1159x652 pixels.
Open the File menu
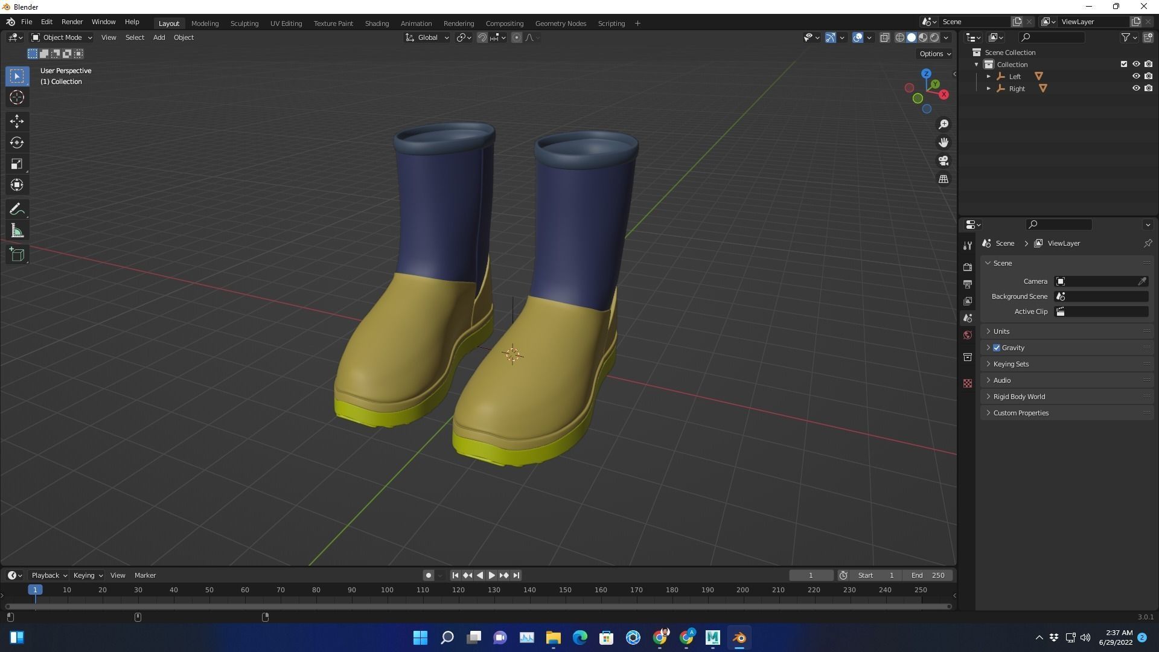click(x=27, y=22)
